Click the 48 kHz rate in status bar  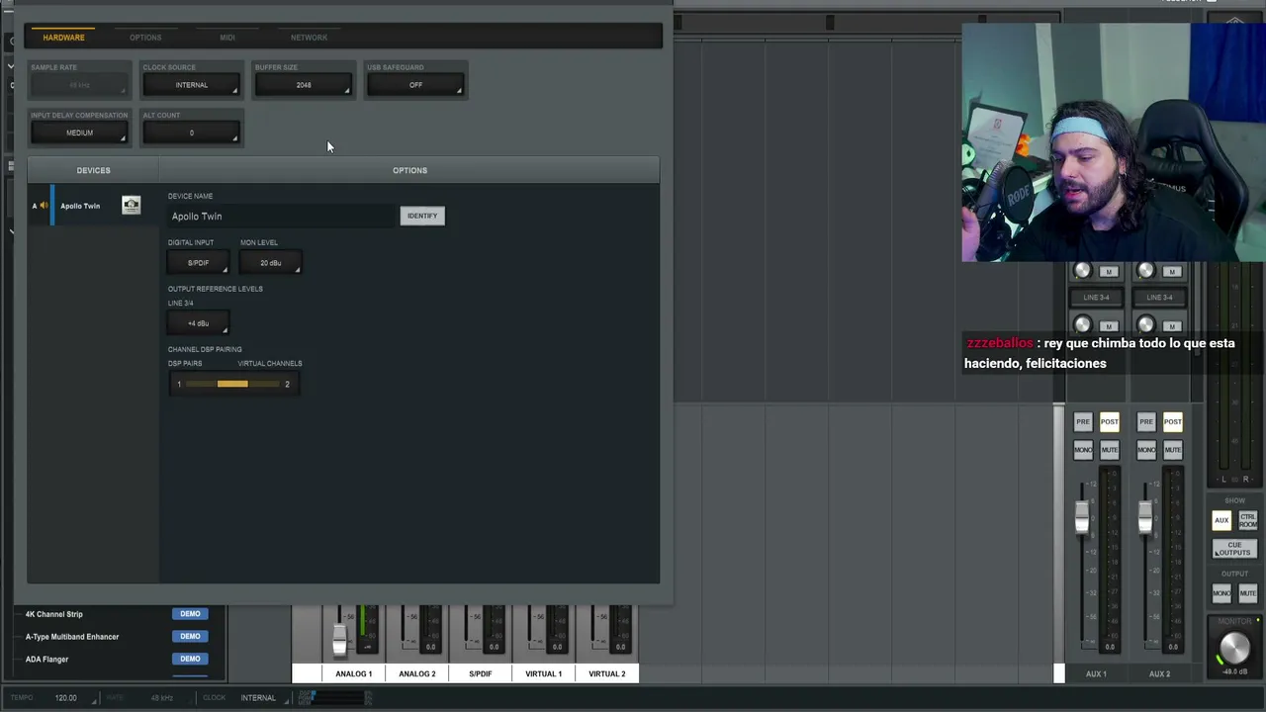tap(161, 698)
